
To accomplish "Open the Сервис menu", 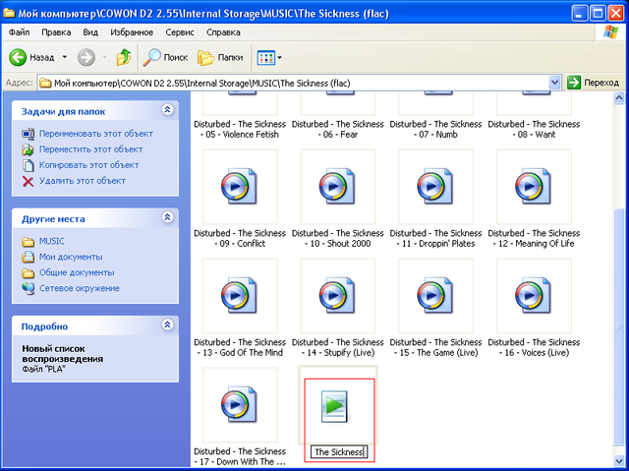I will [x=180, y=32].
